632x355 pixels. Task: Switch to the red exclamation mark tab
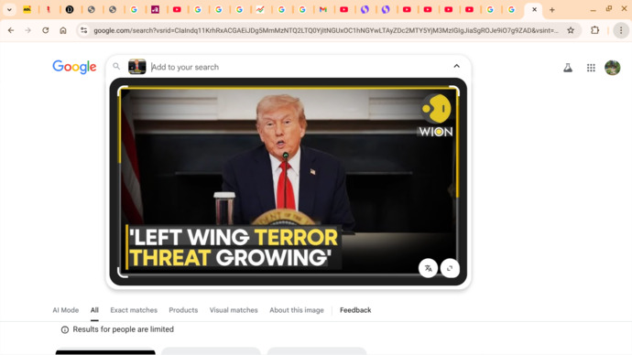pos(49,10)
